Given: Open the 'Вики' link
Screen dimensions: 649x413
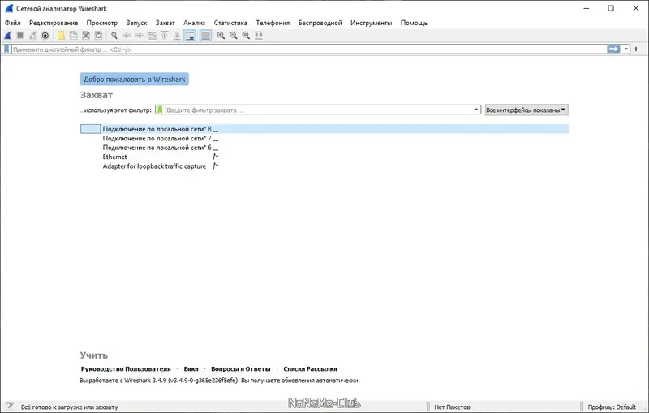Looking at the screenshot, I should click(x=191, y=368).
